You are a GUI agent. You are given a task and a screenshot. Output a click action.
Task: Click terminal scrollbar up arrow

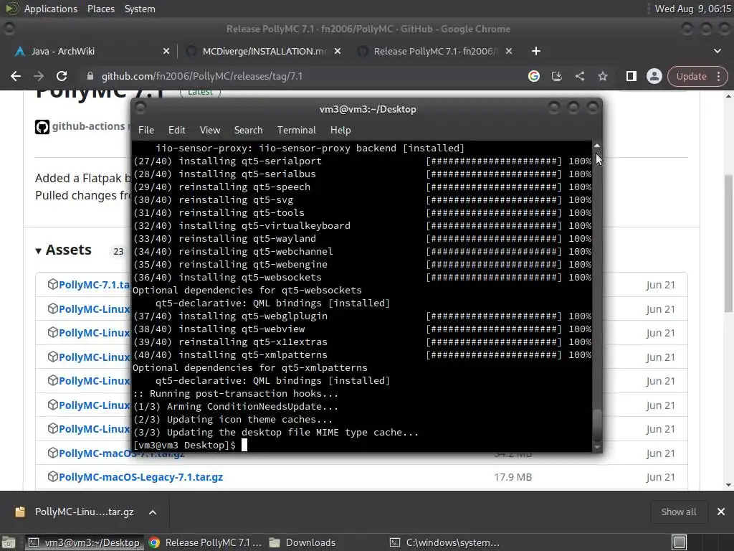(597, 146)
